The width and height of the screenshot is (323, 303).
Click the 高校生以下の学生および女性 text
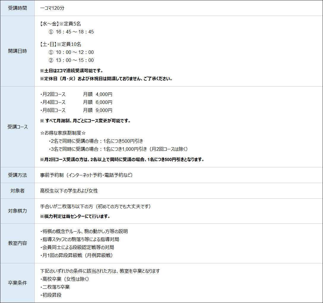click(x=69, y=191)
